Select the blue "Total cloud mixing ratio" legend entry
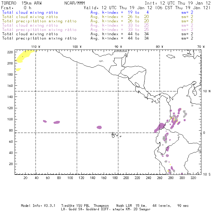Viewport: 212px width, 212px height. tap(30, 13)
